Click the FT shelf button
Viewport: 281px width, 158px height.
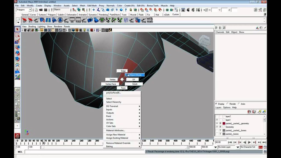click(x=30, y=20)
